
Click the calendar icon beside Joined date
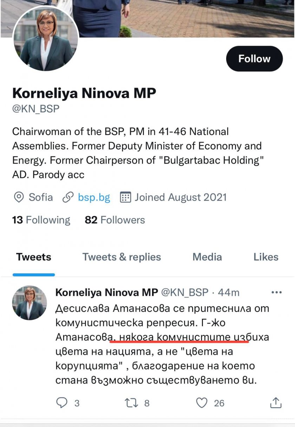point(125,197)
